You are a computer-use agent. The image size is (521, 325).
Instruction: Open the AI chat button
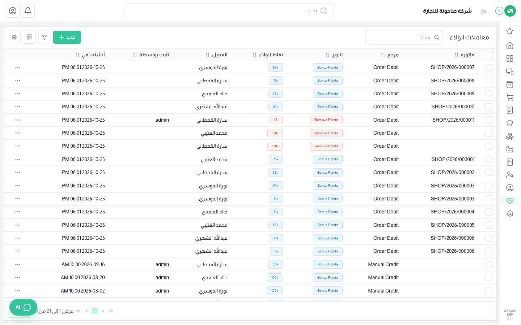click(x=23, y=307)
